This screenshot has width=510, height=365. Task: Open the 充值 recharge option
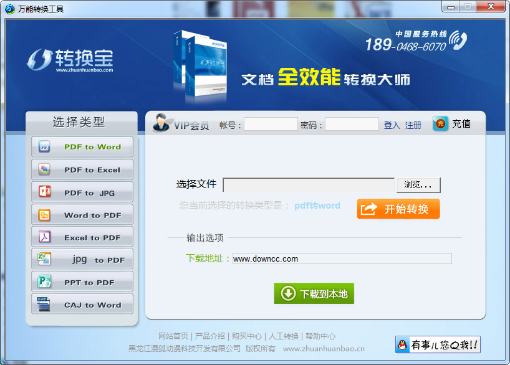(x=452, y=123)
